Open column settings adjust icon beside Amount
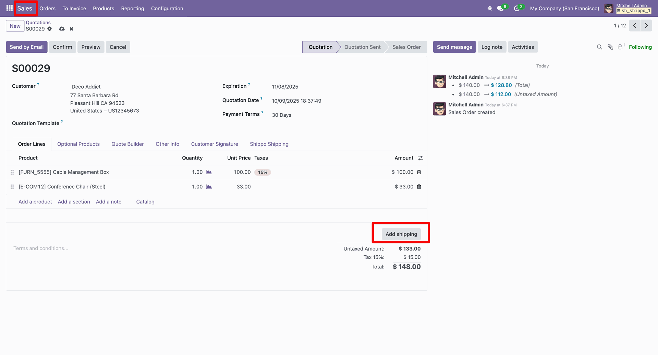This screenshot has height=355, width=658. (421, 158)
